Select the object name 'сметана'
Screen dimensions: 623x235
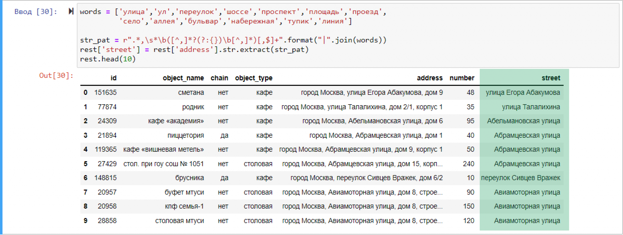point(191,92)
